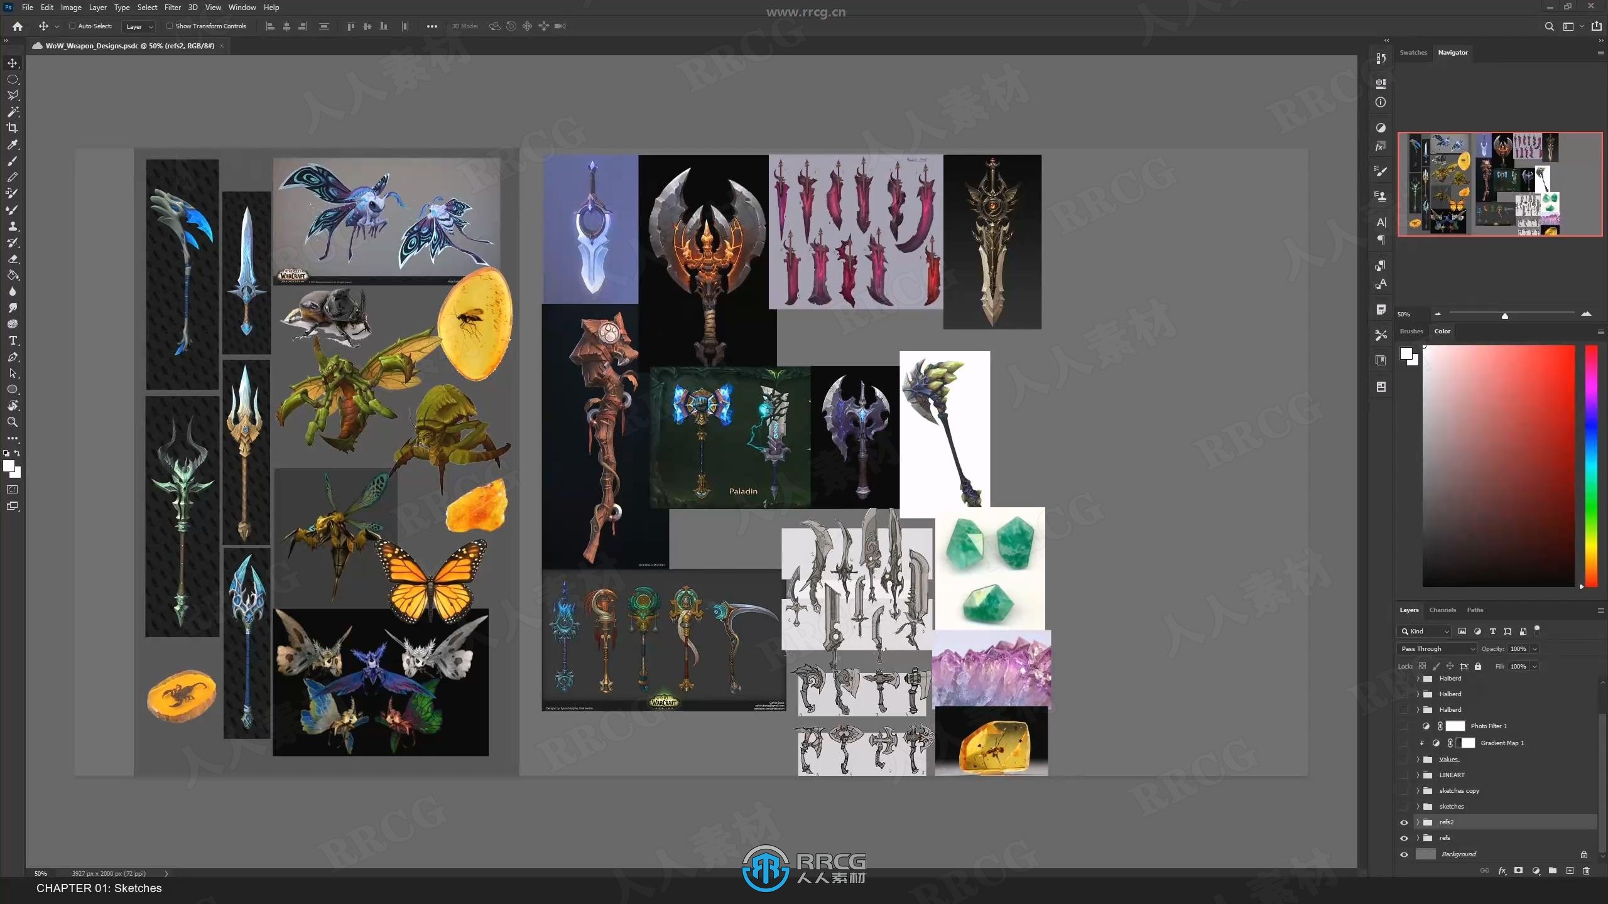The height and width of the screenshot is (904, 1608).
Task: Open the Opacity value dropdown arrow
Action: tap(1535, 648)
